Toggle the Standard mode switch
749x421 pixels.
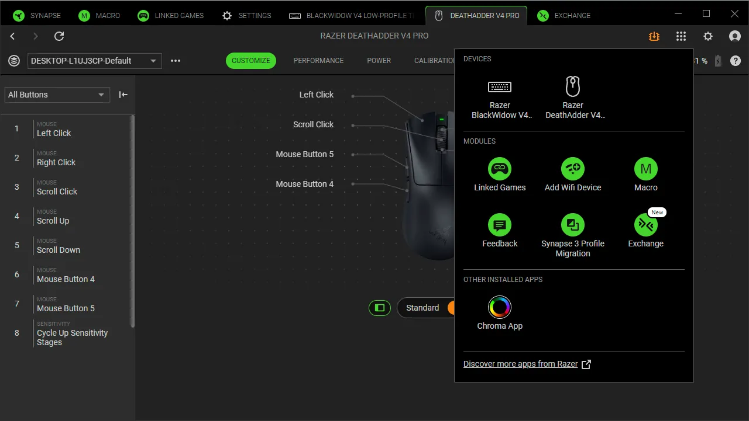pos(451,308)
